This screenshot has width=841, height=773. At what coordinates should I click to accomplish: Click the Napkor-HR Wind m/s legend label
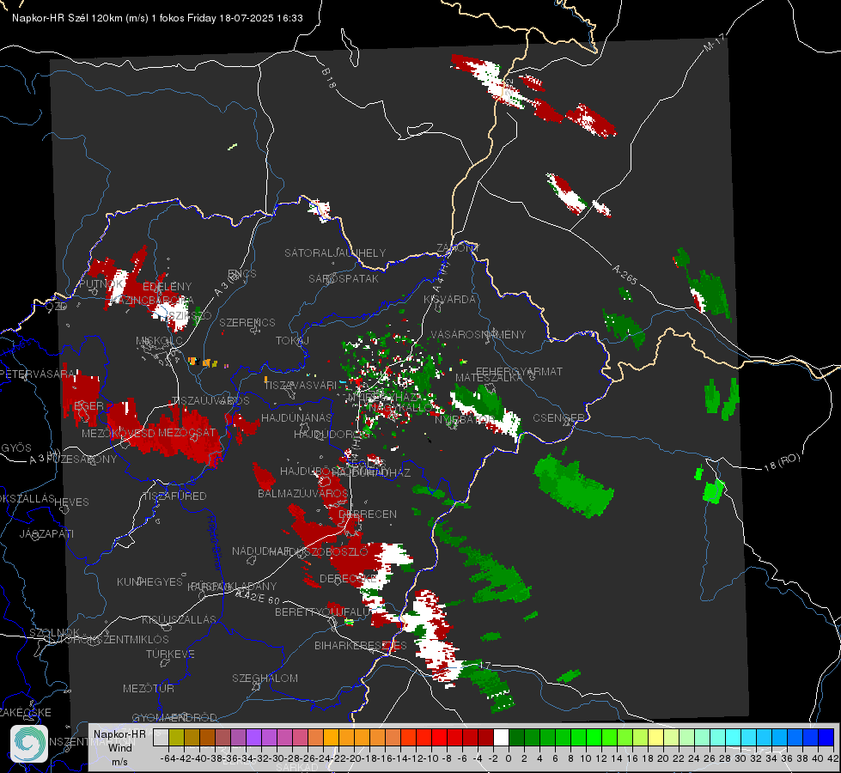click(119, 747)
